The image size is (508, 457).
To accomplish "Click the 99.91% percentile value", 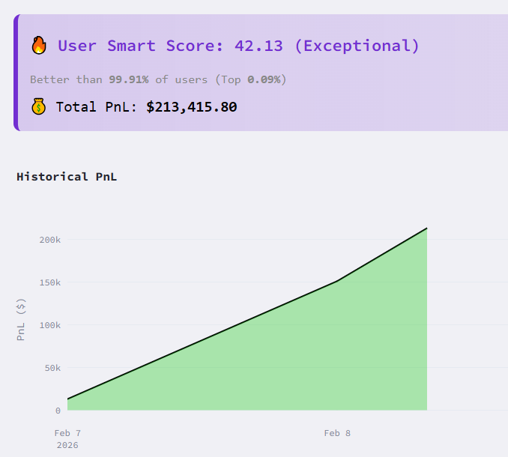I will tap(129, 79).
